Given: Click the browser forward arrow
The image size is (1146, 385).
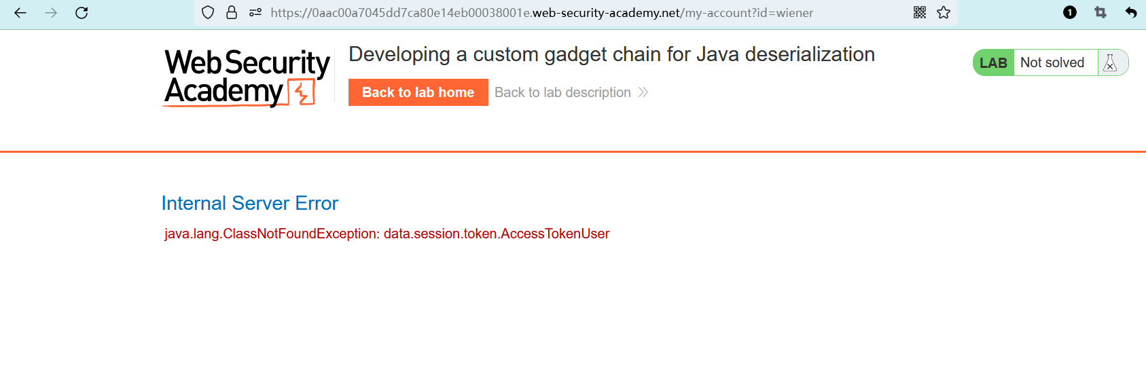Looking at the screenshot, I should (51, 13).
